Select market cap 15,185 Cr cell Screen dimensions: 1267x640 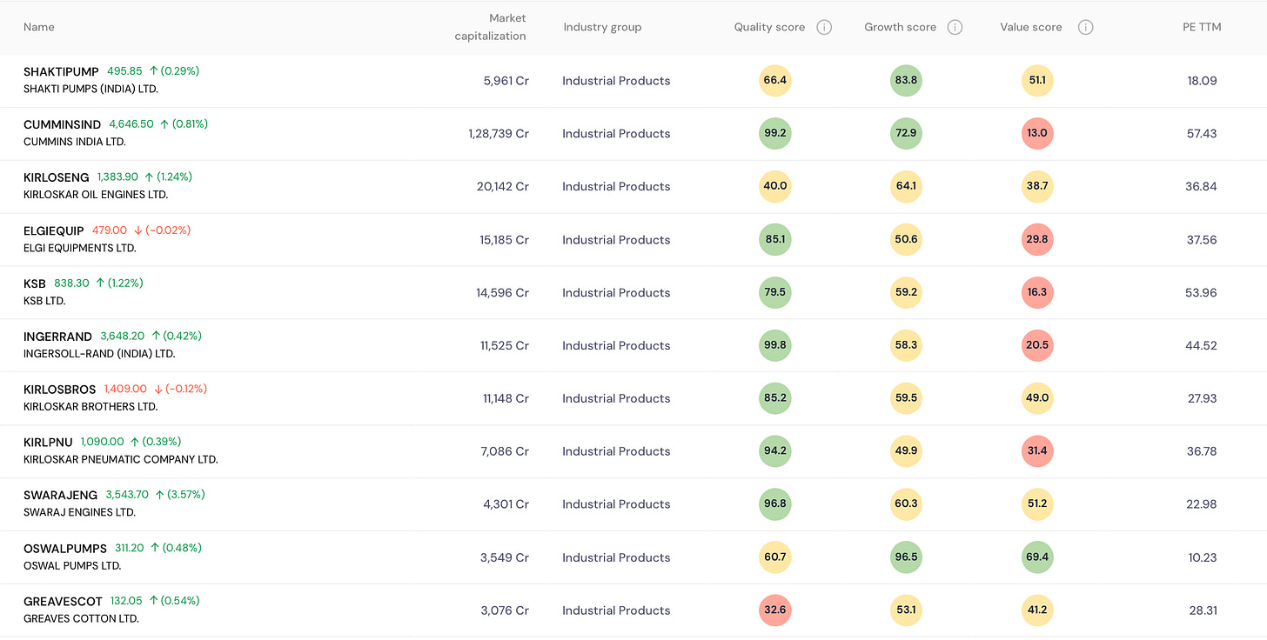click(505, 240)
